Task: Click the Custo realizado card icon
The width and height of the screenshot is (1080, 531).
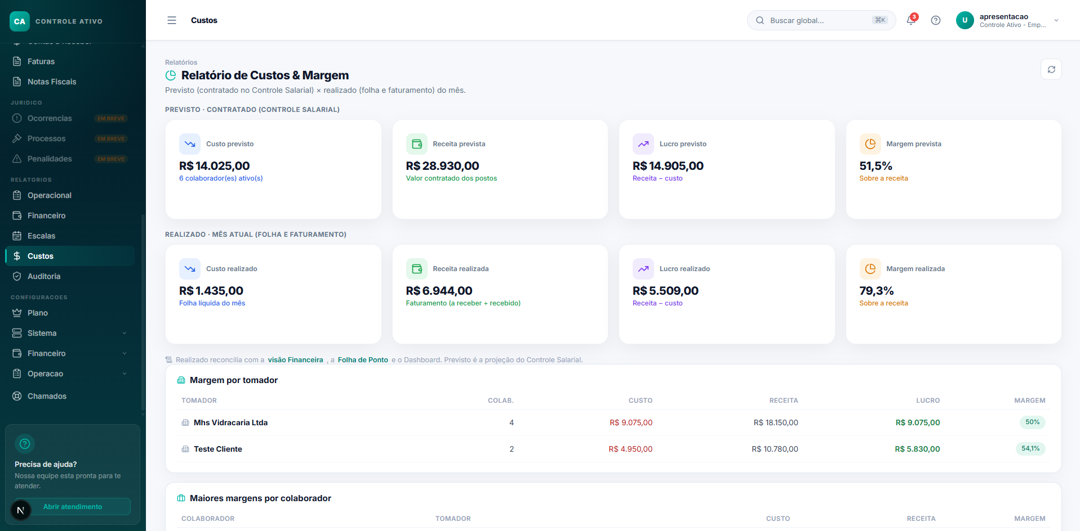Action: (190, 269)
